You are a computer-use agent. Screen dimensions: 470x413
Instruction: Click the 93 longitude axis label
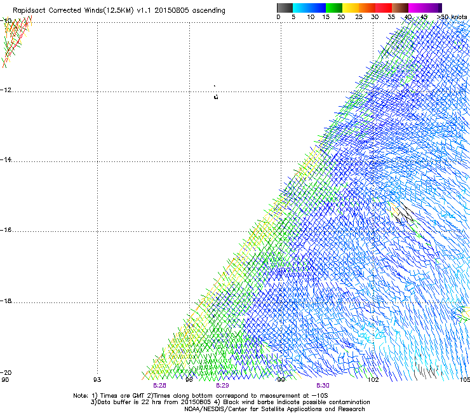point(97,380)
